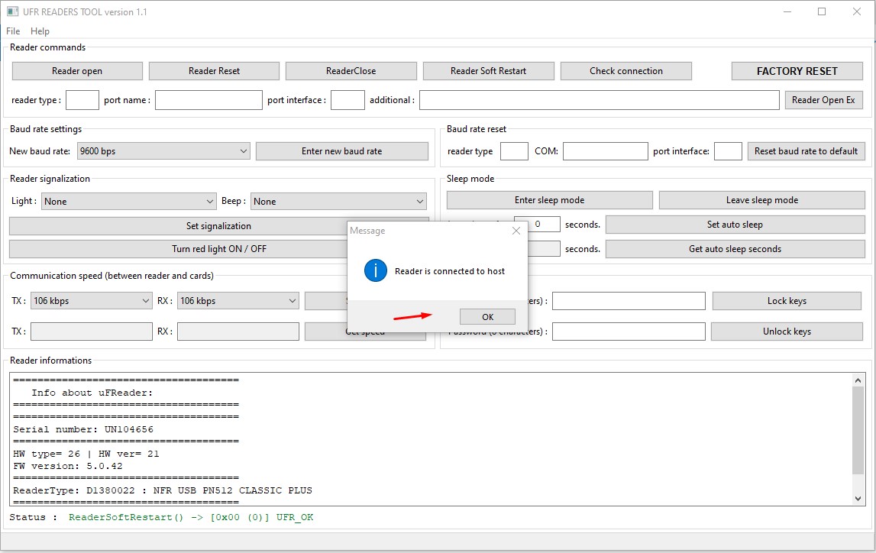
Task: Click the HW type= 26 line
Action: pos(86,454)
